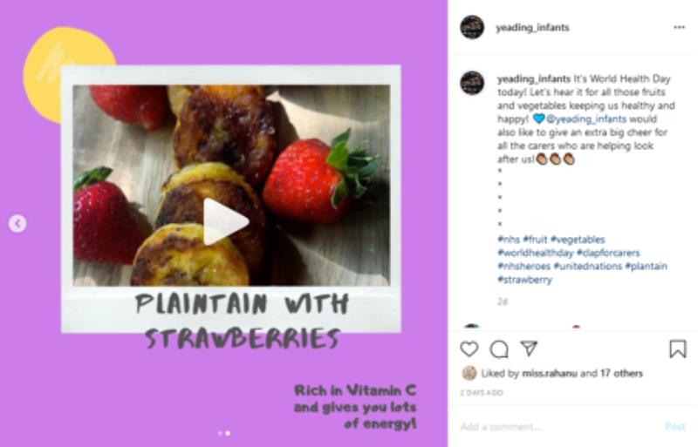Like the post with heart icon

coord(469,349)
